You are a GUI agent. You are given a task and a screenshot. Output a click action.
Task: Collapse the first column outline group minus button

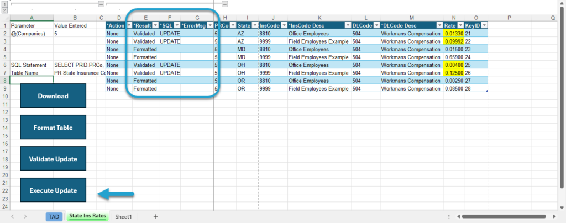pyautogui.click(x=102, y=4)
